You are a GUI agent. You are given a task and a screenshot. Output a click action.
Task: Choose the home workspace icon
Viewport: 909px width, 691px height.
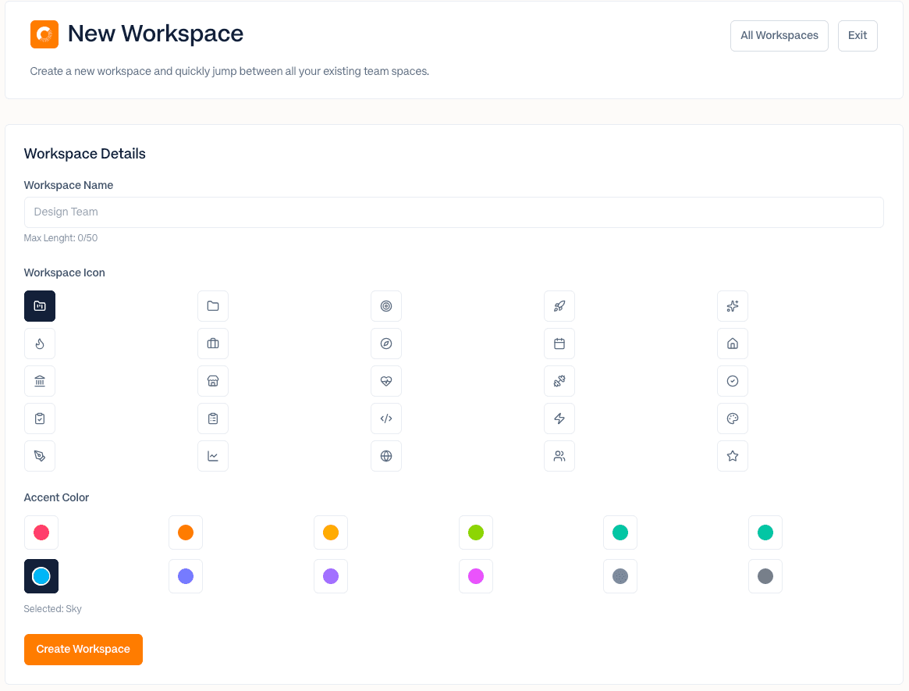[x=733, y=344]
